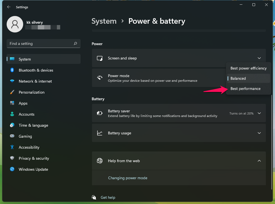Screen dimensions: 275x204
Task: Open Accounts settings
Action: 27,114
